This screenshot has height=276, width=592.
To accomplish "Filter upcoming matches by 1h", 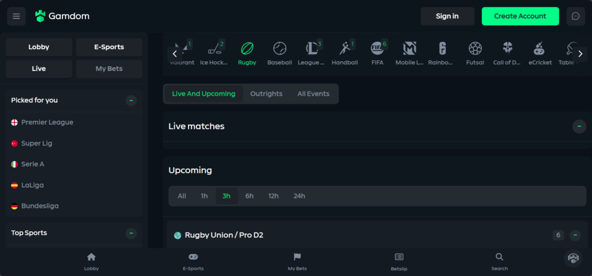I will pyautogui.click(x=204, y=196).
